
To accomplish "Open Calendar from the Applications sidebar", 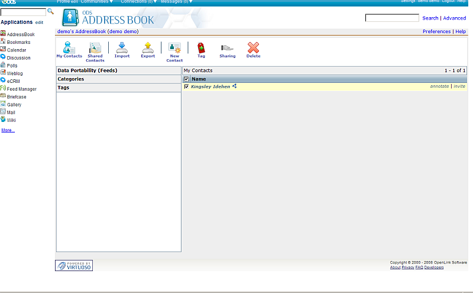I will coord(17,50).
